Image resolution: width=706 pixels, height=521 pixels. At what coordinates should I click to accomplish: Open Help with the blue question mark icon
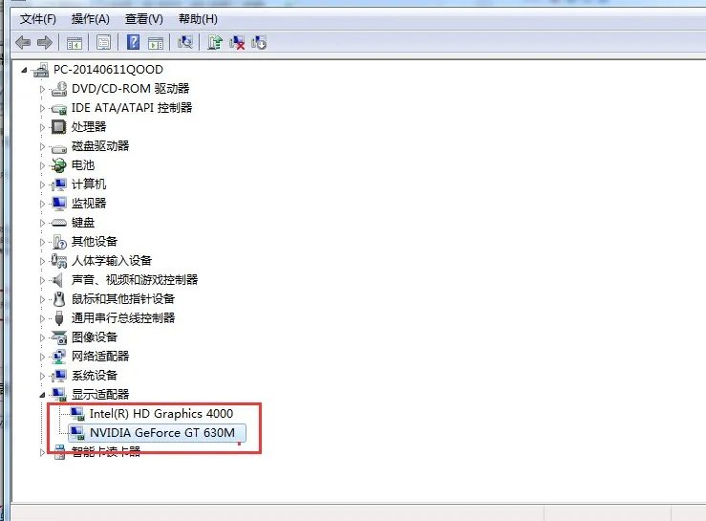pos(133,42)
